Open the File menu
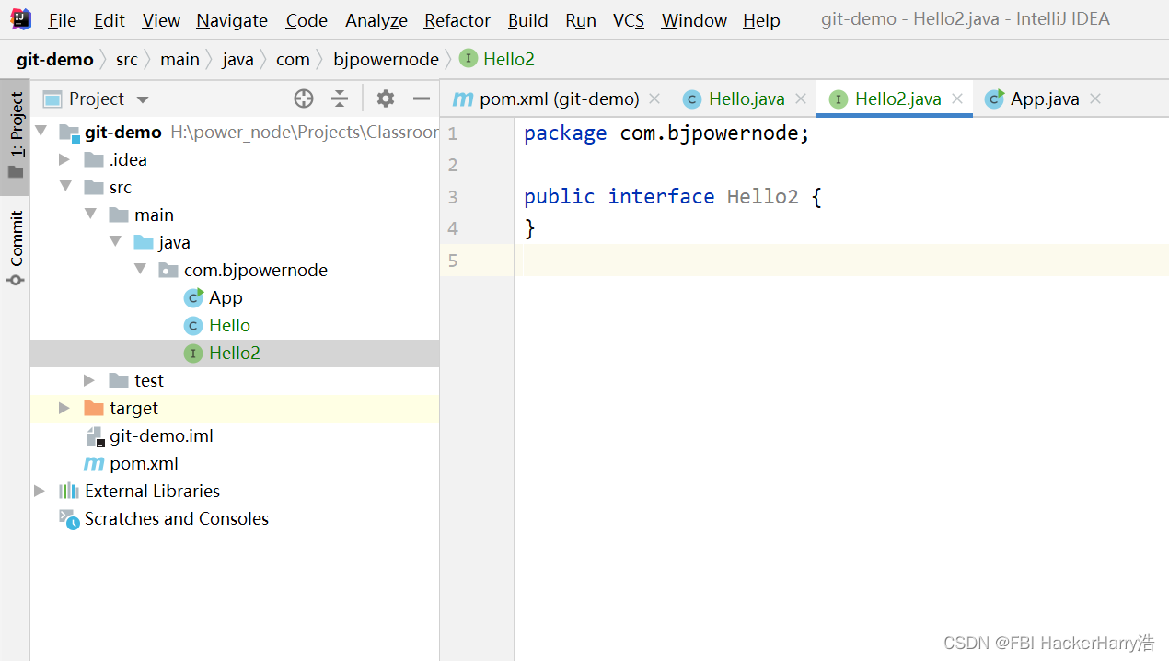Viewport: 1169px width, 661px height. coord(63,20)
